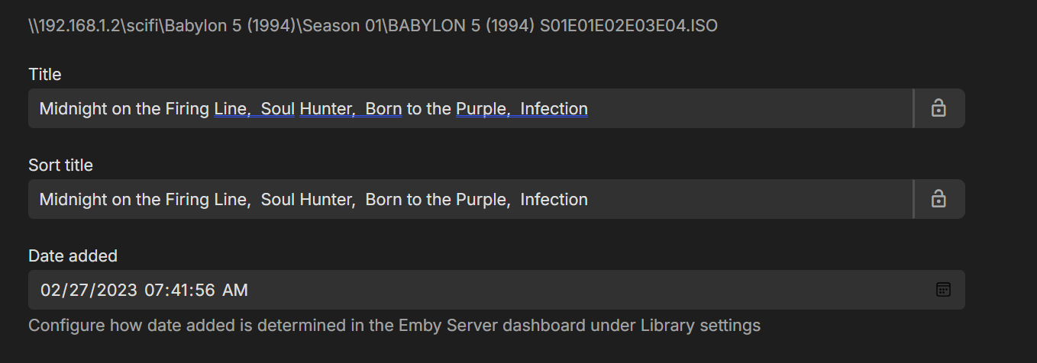Click the Library settings help text
This screenshot has width=1037, height=363.
tap(394, 326)
